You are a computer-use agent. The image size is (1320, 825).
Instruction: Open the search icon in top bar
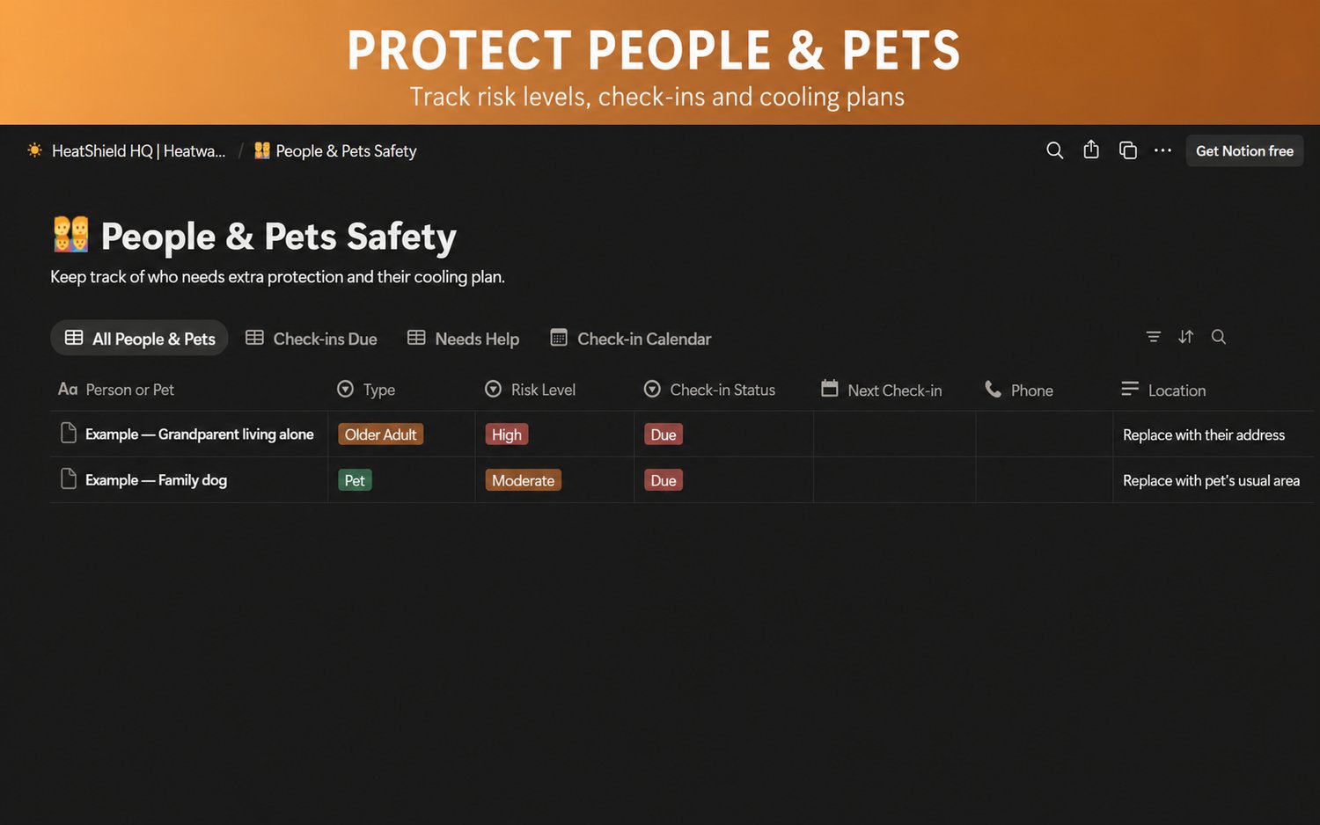[x=1054, y=150]
